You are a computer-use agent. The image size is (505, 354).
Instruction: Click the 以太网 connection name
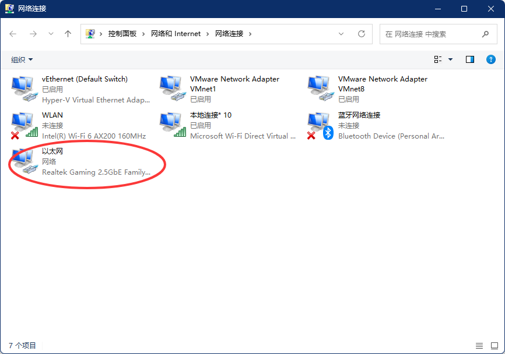[52, 151]
